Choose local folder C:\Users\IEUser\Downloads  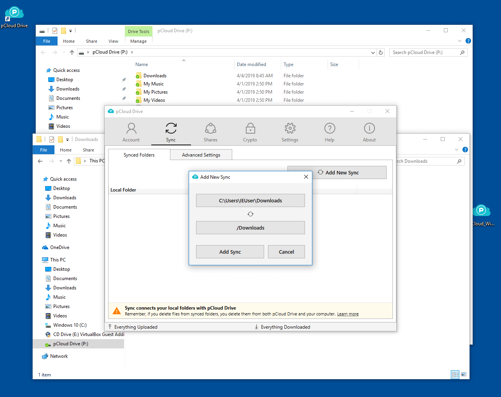(250, 201)
